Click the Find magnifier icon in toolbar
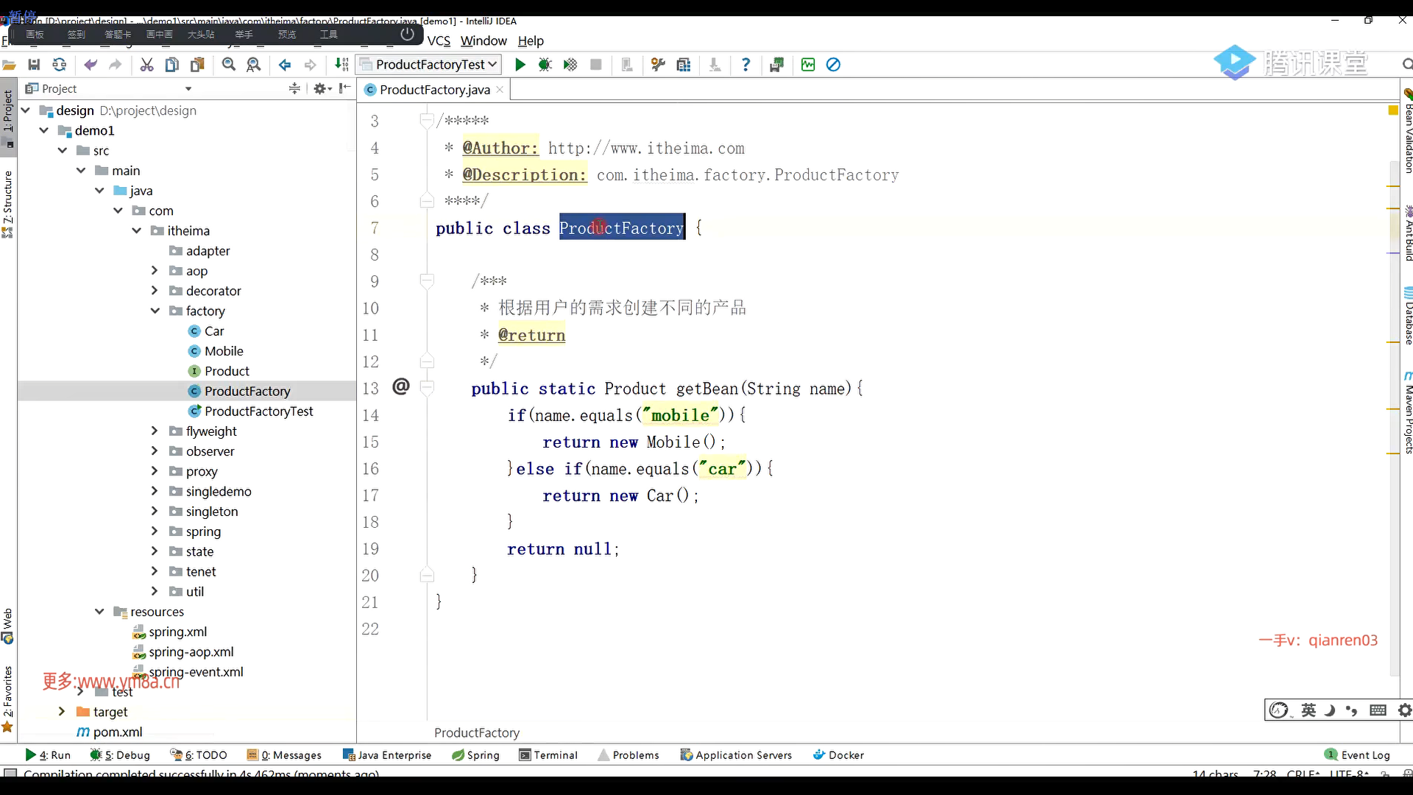 tap(229, 65)
